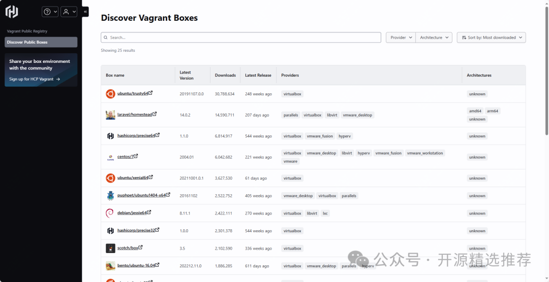
Task: Click external-link icon after ubuntu/trusty64
Action: click(151, 93)
